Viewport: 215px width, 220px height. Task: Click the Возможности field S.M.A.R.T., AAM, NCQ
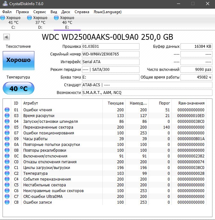(x=147, y=93)
